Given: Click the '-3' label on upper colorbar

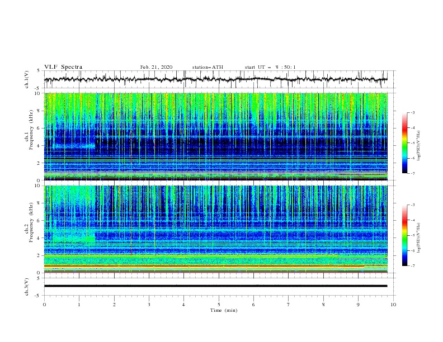Looking at the screenshot, I should click(x=412, y=113).
